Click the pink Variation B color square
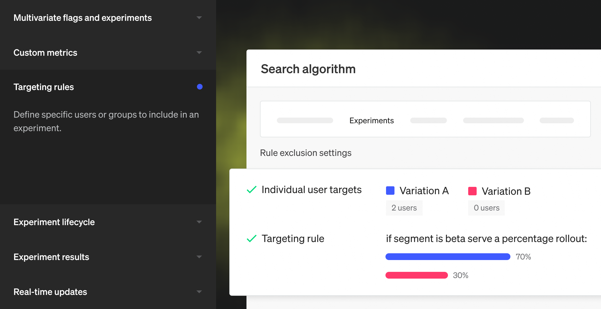 click(x=472, y=191)
